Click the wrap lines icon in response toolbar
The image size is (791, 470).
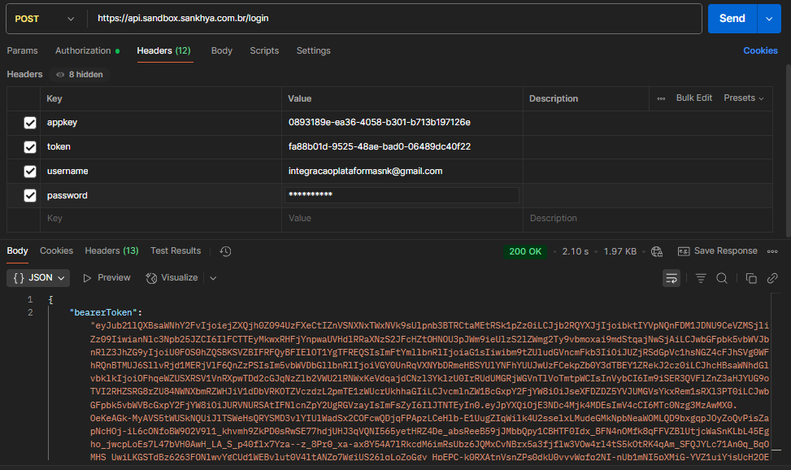coord(671,278)
